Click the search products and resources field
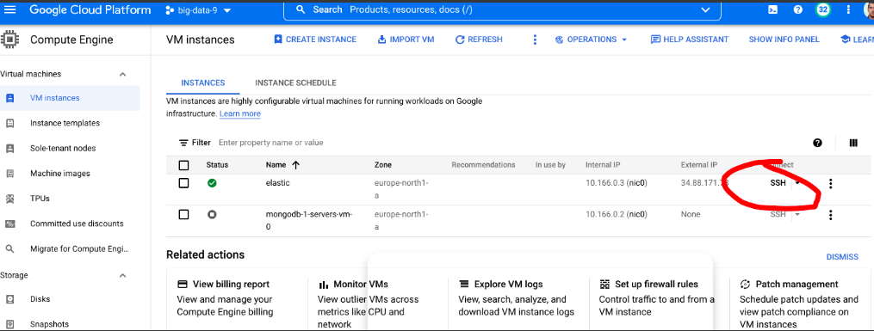 coord(502,10)
